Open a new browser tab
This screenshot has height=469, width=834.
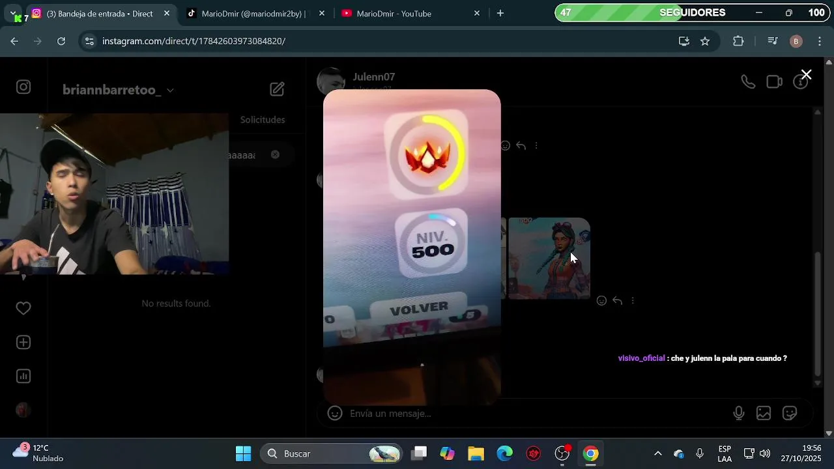point(500,13)
